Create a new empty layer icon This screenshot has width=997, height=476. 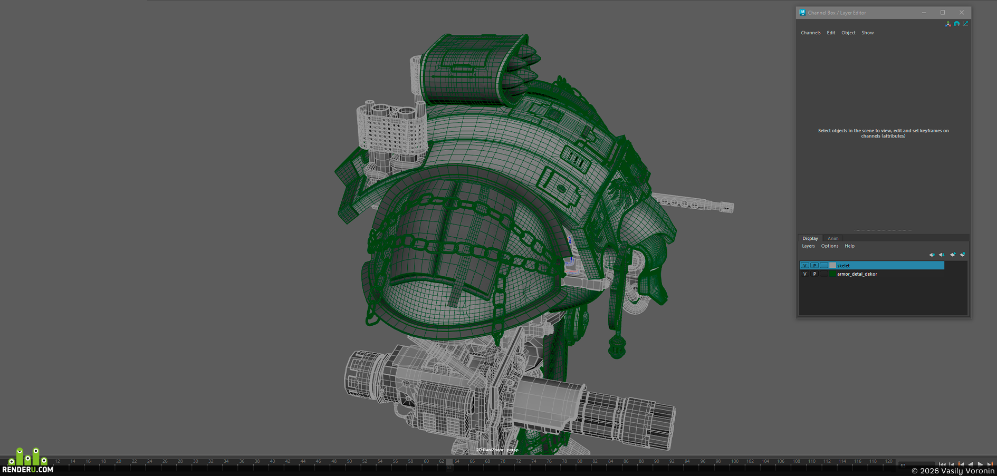coord(953,255)
